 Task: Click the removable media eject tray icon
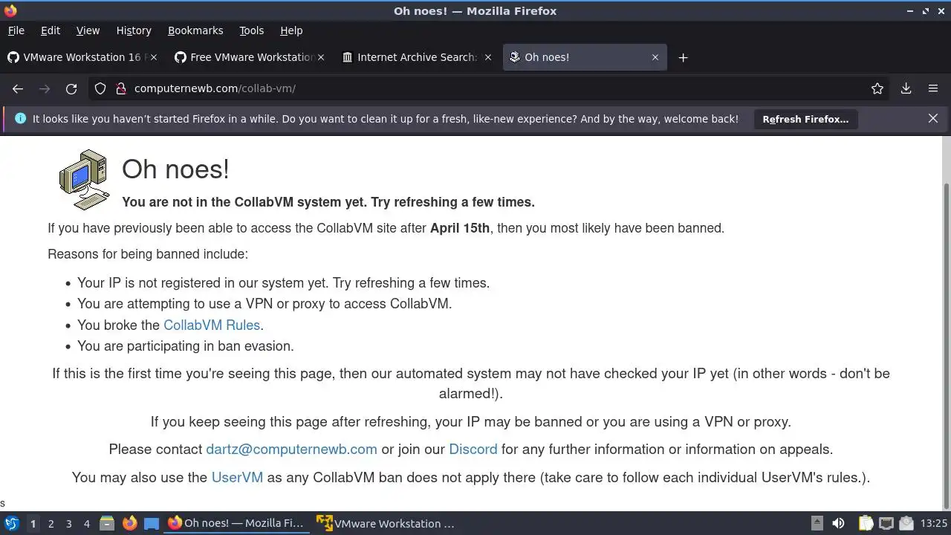[x=817, y=523]
